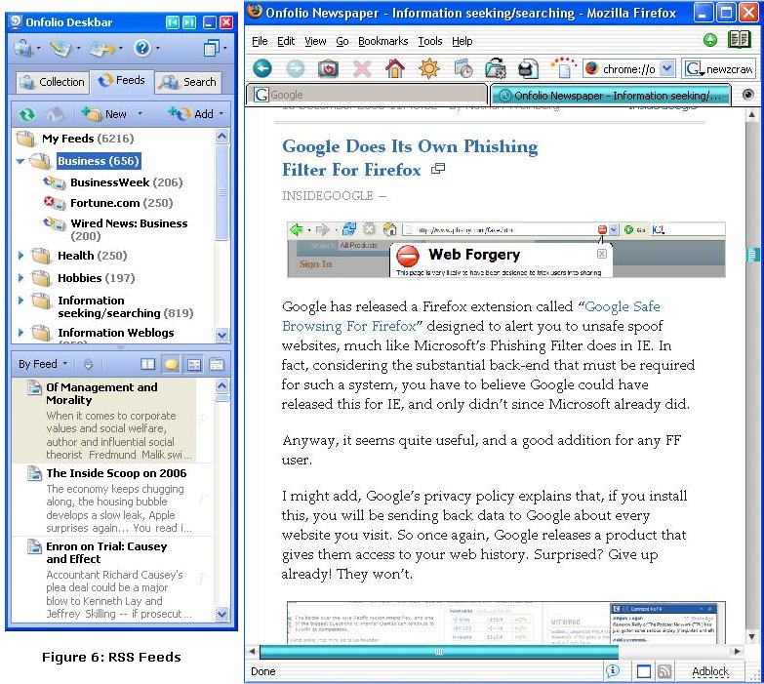Open the item The Inside Scoop on 2006
This screenshot has width=764, height=684.
pos(116,473)
